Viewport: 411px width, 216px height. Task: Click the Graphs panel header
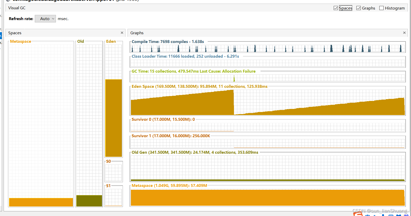(267, 33)
